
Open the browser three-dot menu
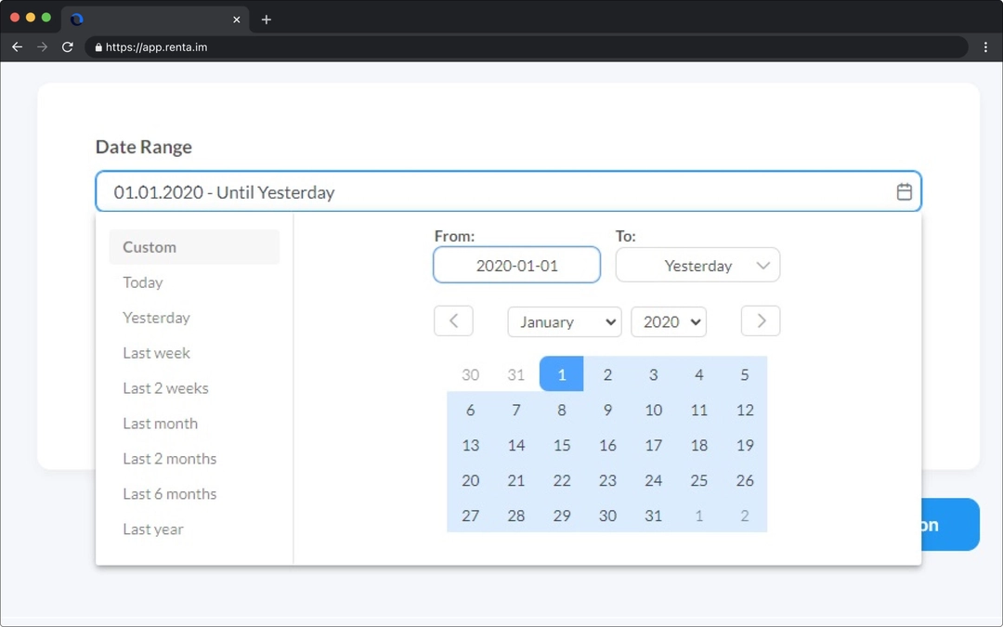[985, 46]
